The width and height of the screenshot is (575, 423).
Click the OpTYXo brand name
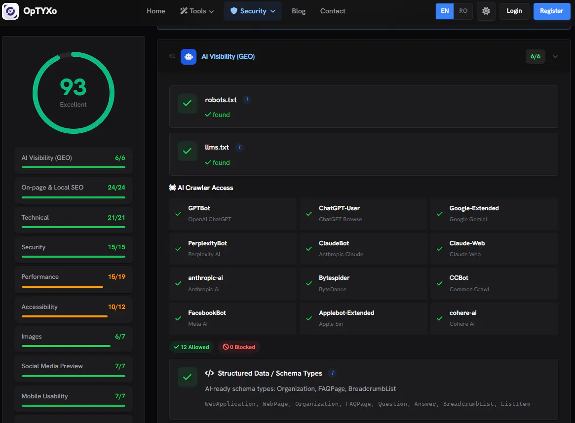[x=40, y=11]
